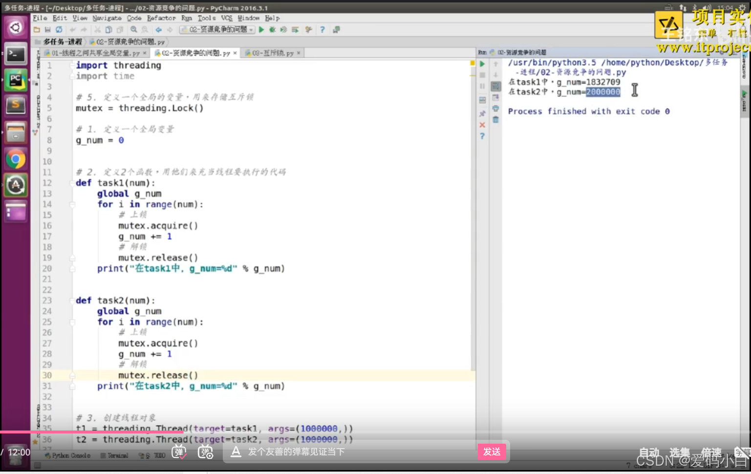Image resolution: width=751 pixels, height=474 pixels.
Task: Run the configuration with the main toolbar play icon
Action: (x=261, y=30)
